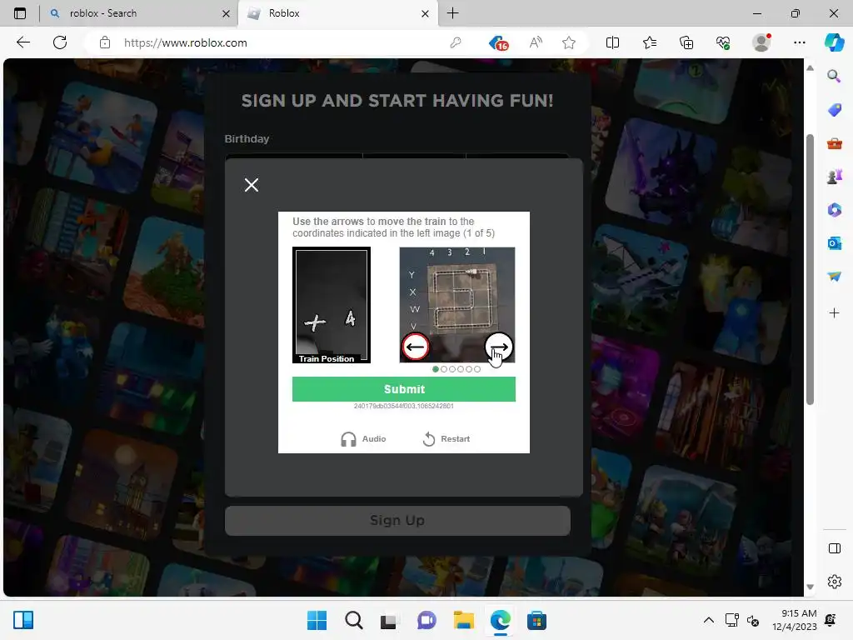This screenshot has width=853, height=640.
Task: Refresh the current page
Action: [x=60, y=42]
